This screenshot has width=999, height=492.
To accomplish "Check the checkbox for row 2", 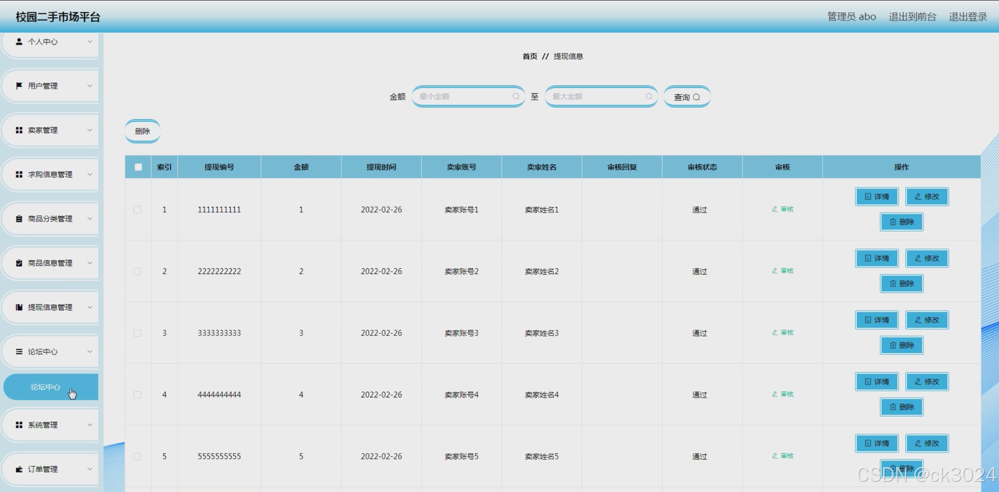I will click(138, 271).
